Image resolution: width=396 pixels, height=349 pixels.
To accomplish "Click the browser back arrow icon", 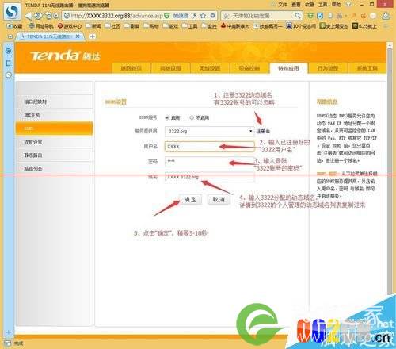I will pos(29,16).
